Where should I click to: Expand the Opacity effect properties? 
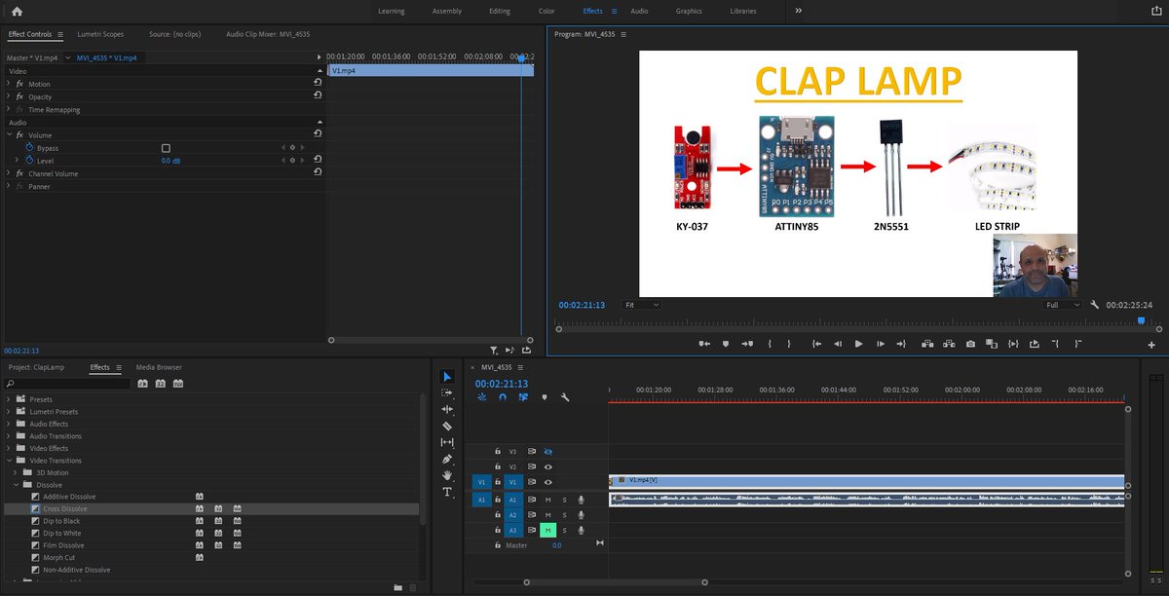[9, 96]
